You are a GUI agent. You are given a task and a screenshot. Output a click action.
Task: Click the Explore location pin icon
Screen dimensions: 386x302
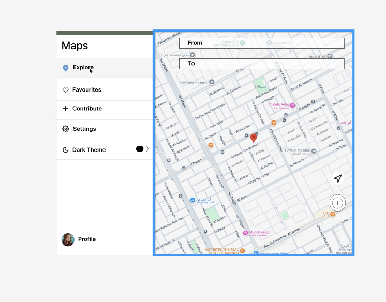pos(66,68)
